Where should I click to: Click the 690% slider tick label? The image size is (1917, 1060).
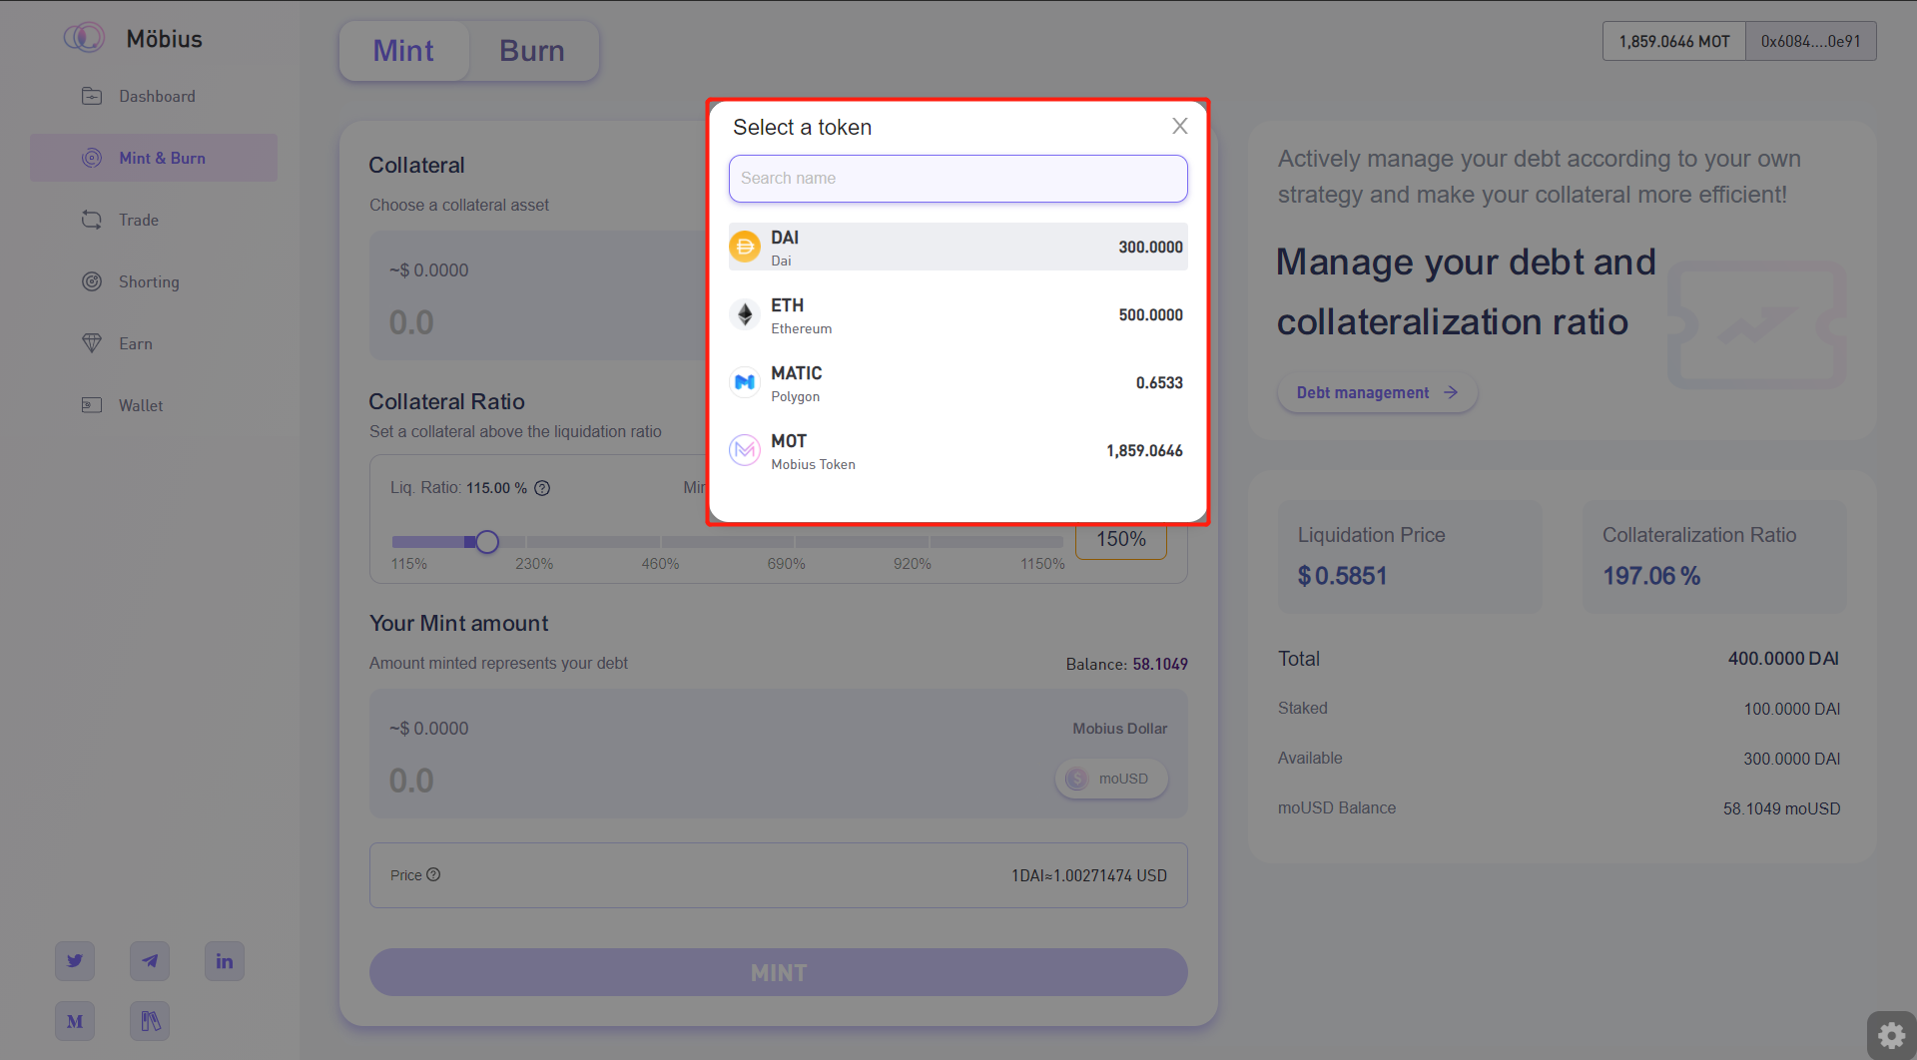coord(786,564)
